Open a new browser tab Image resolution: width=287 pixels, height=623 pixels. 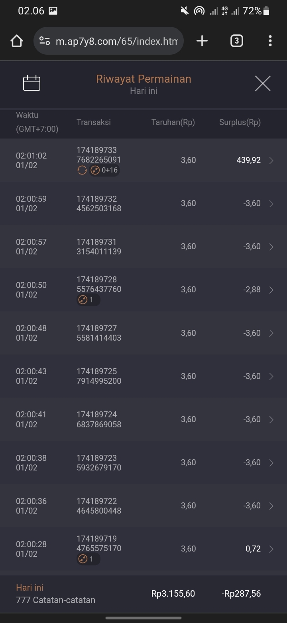(x=202, y=41)
